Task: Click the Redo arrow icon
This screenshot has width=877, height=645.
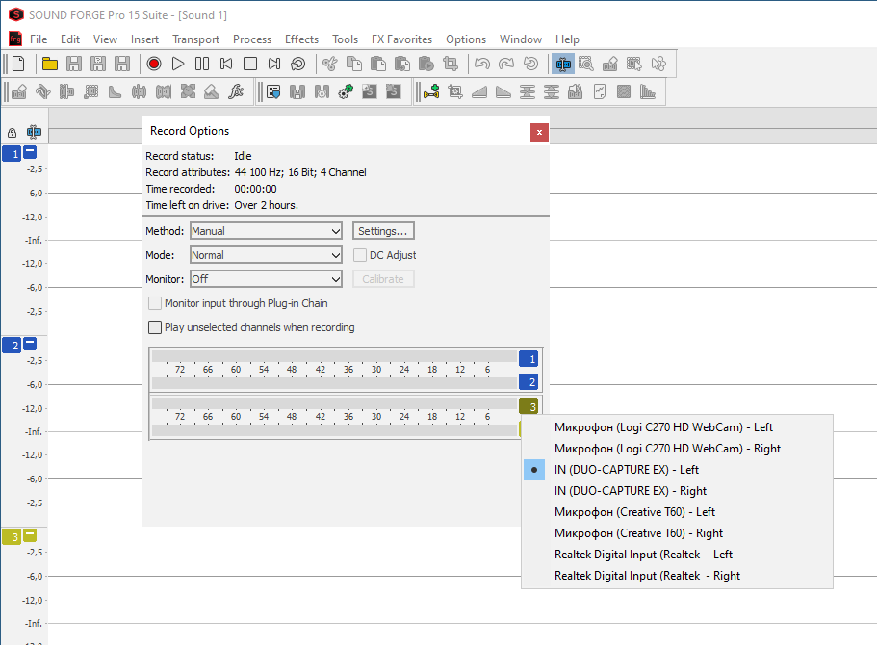Action: pos(506,64)
